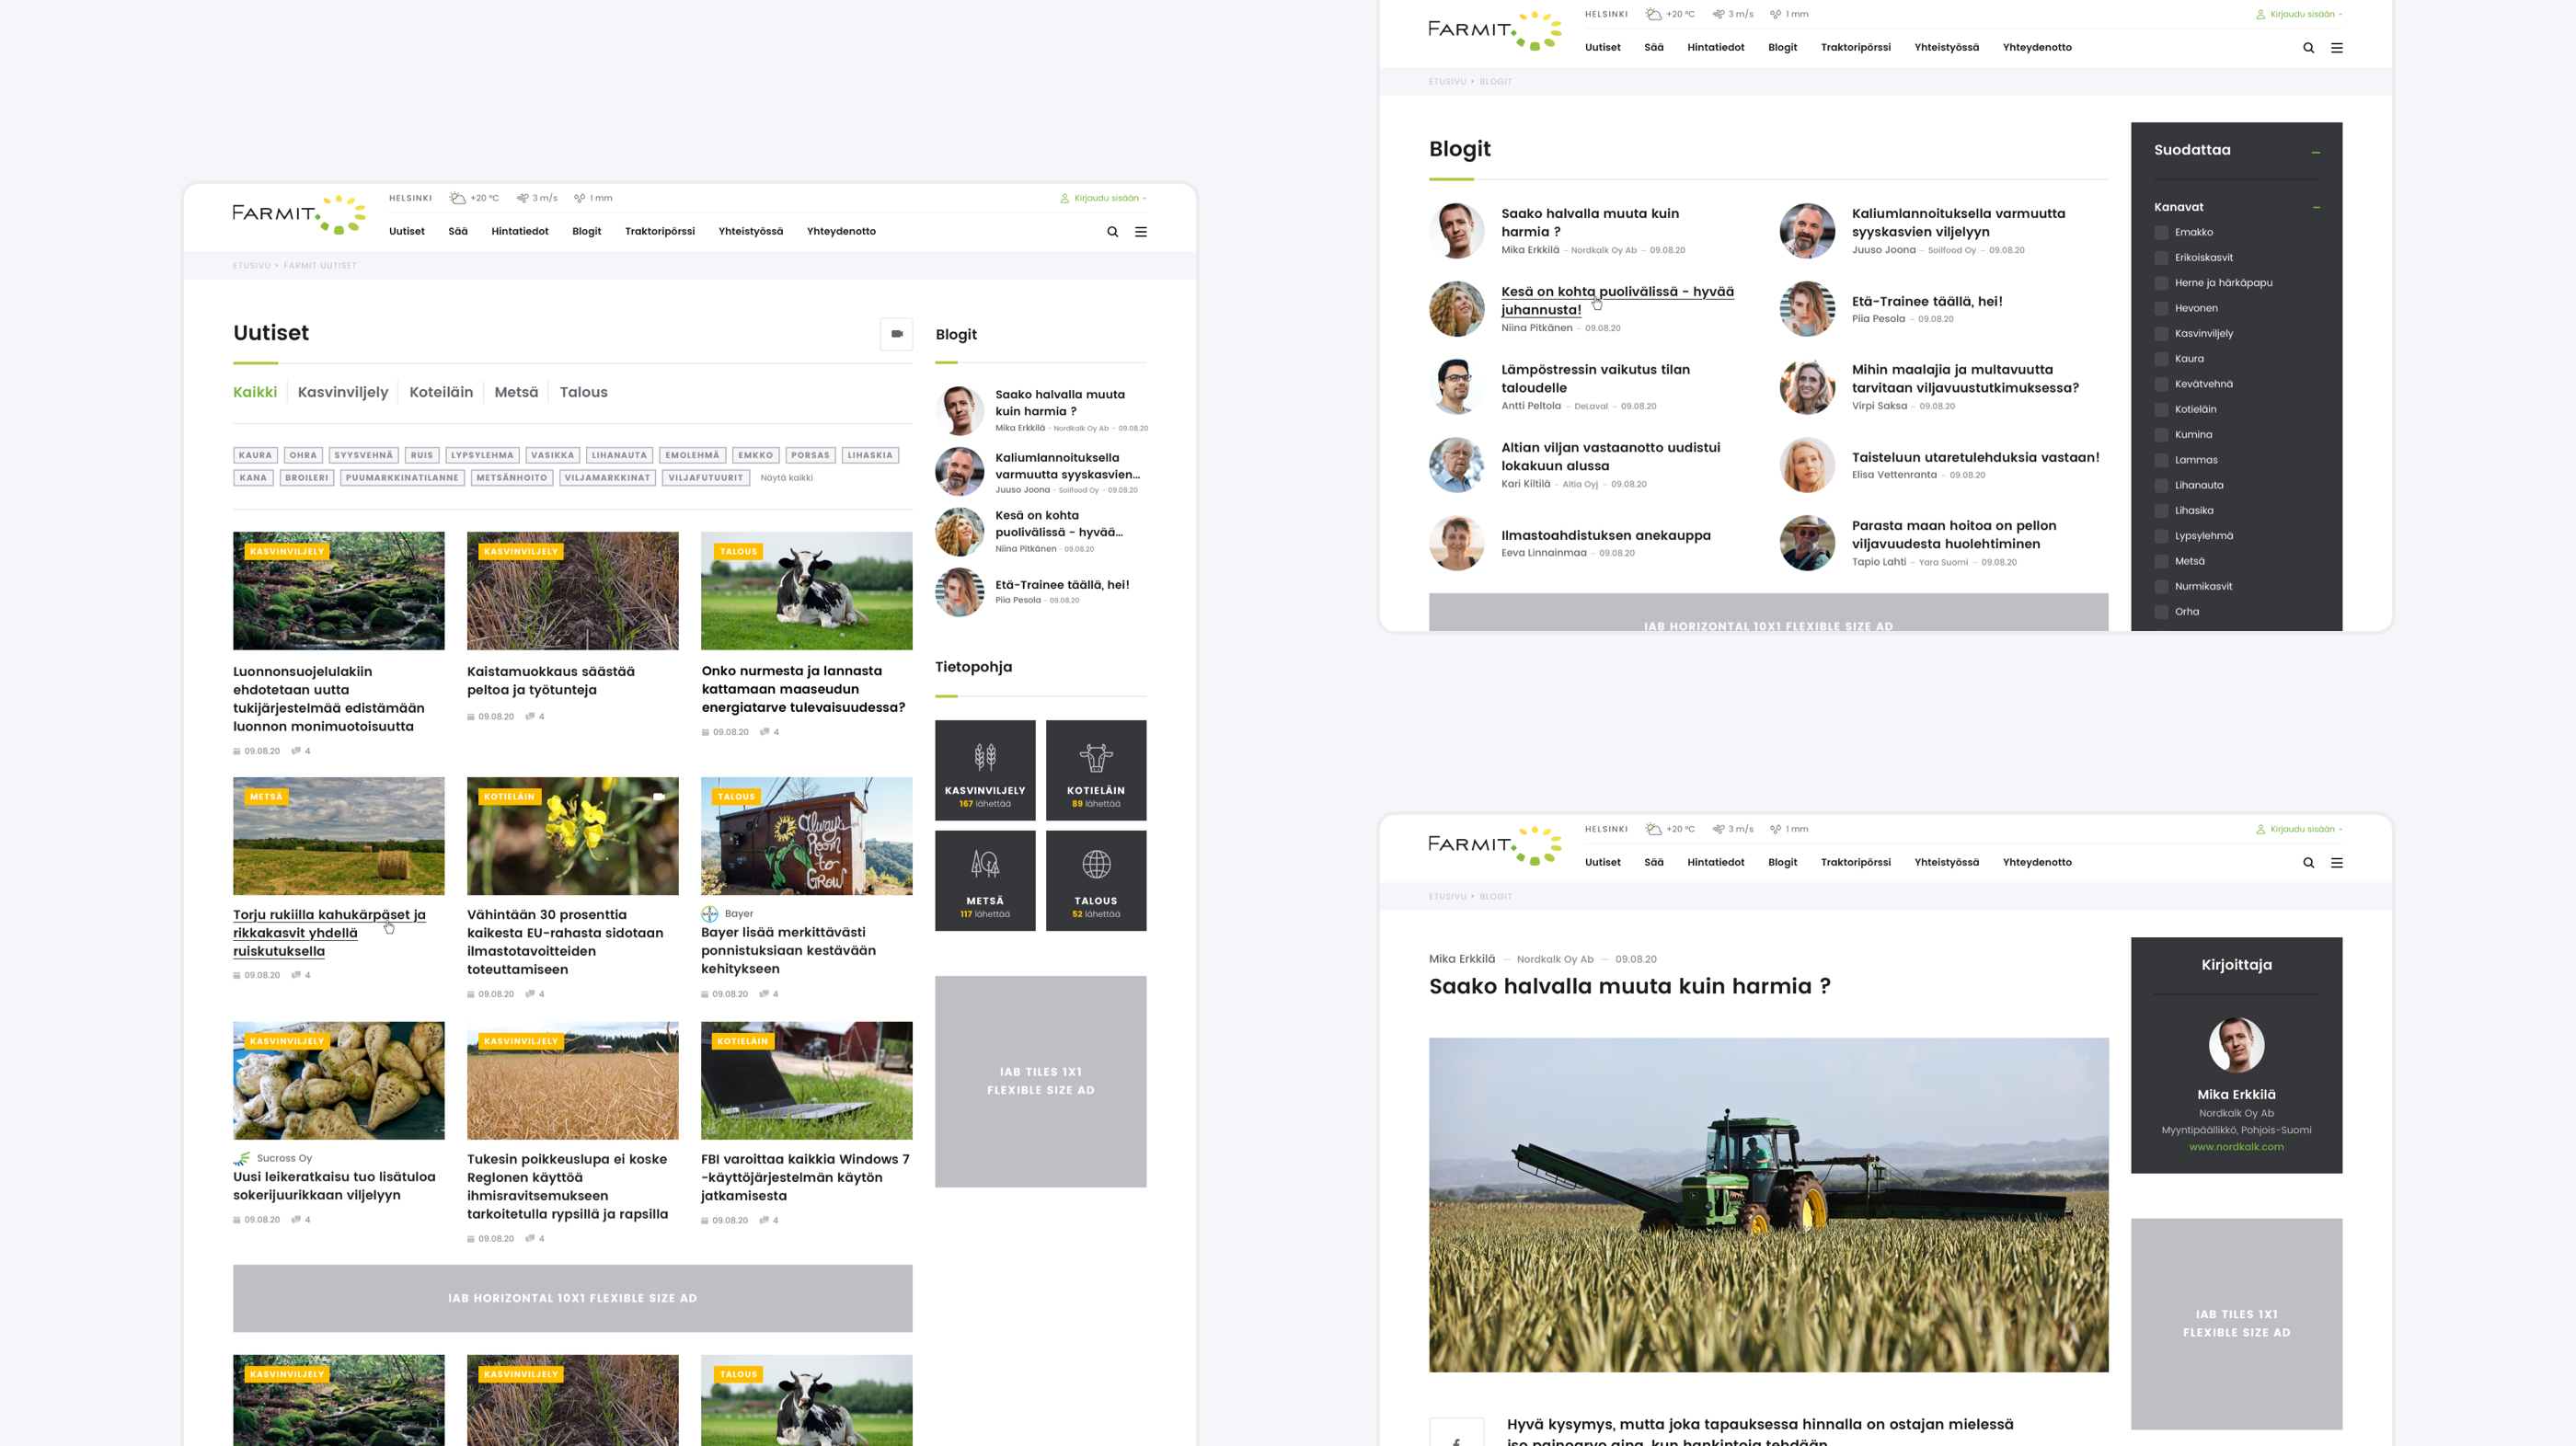The image size is (2576, 1446).
Task: Click the wind icon beside 3 m/s on Uutiset page
Action: [522, 198]
